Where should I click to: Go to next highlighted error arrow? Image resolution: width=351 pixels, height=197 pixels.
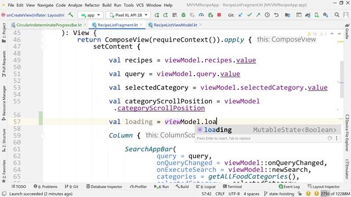point(339,34)
